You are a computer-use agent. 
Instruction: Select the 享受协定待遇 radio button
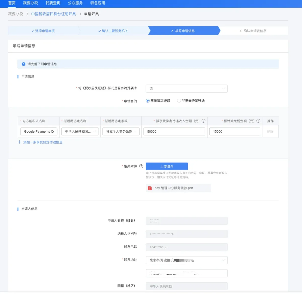(x=148, y=101)
